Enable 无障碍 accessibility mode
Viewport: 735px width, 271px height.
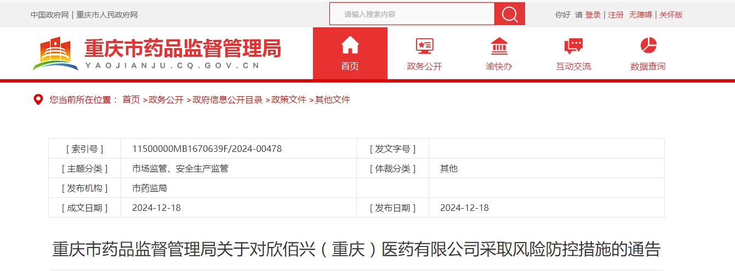[x=641, y=15]
